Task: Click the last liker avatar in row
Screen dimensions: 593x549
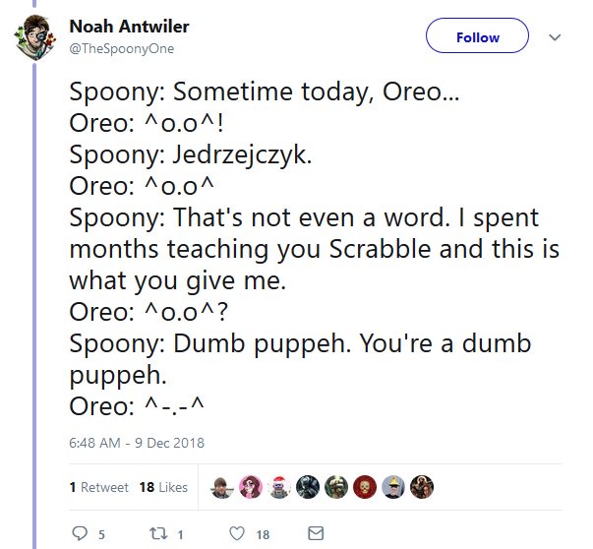Action: coord(421,487)
